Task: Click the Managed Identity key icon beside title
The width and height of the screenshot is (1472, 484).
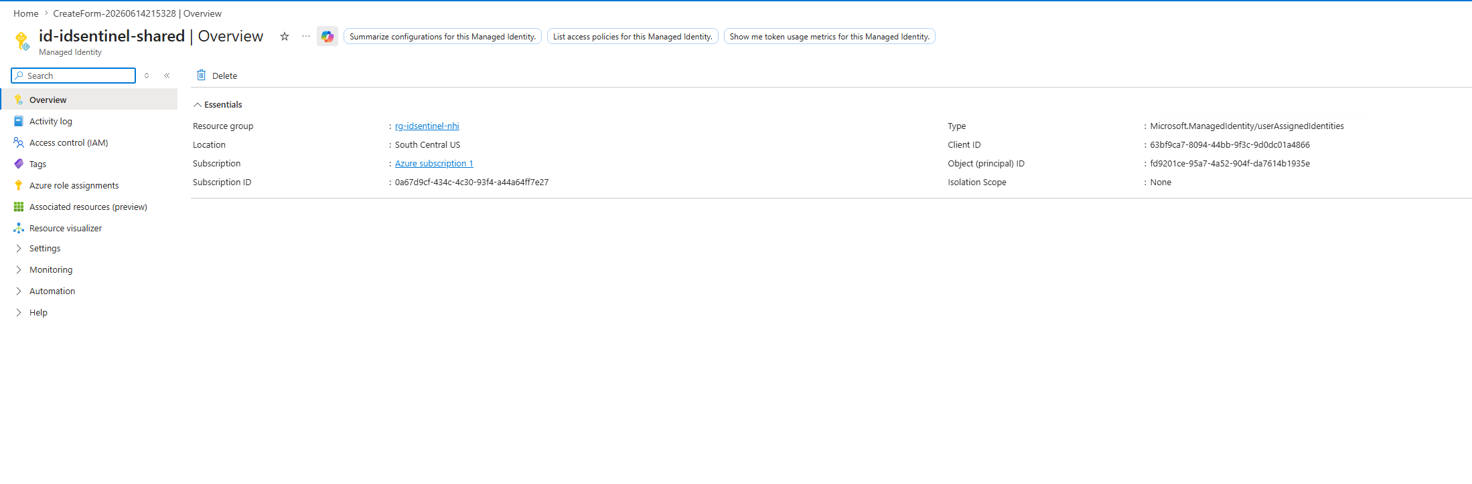Action: coord(22,41)
